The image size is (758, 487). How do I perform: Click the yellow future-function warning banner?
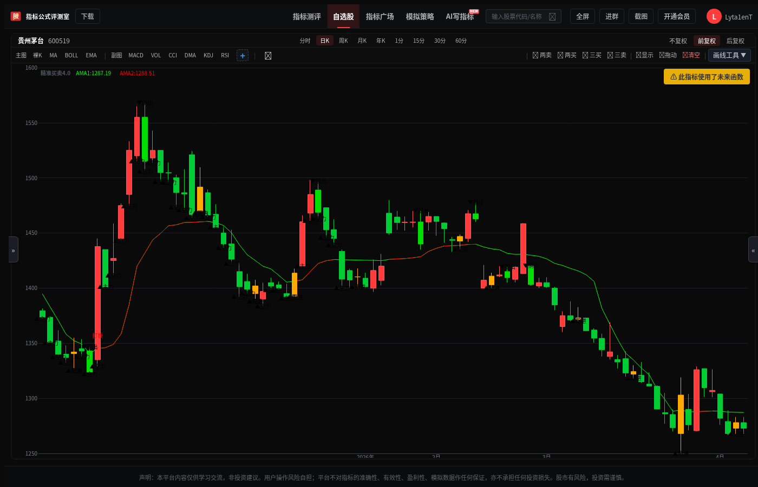pos(707,77)
